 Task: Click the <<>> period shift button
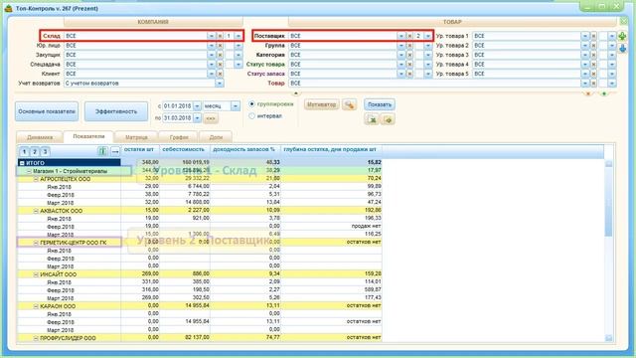coord(211,118)
